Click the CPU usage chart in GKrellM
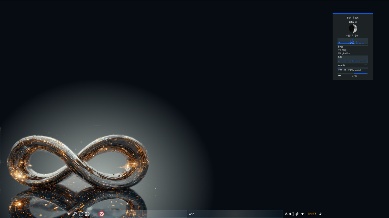Viewport: 389px width, 218px height. coord(353,41)
